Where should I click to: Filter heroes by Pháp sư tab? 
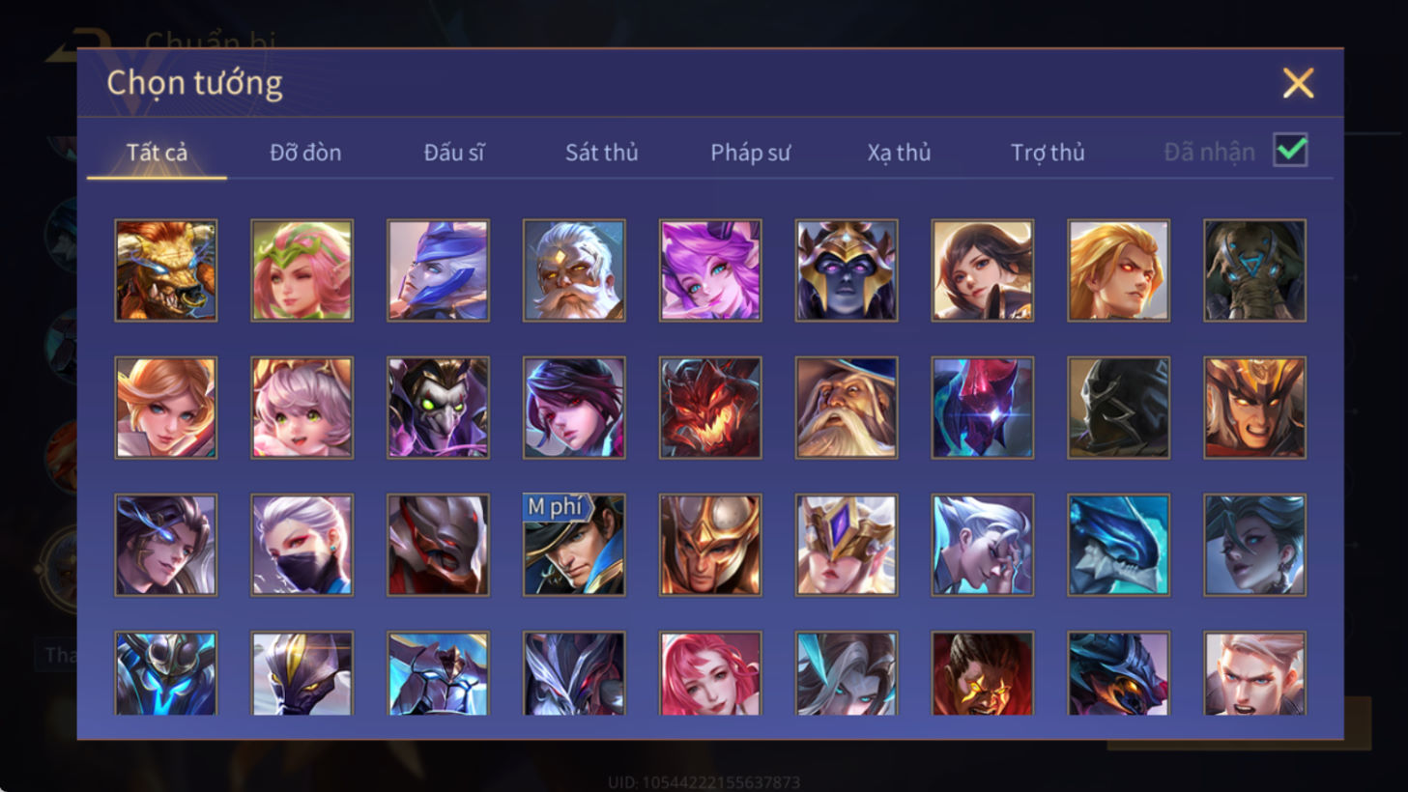[750, 153]
